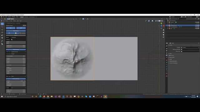Select the Transform tool
Image resolution: width=200 pixels, height=112 pixels.
[2, 38]
